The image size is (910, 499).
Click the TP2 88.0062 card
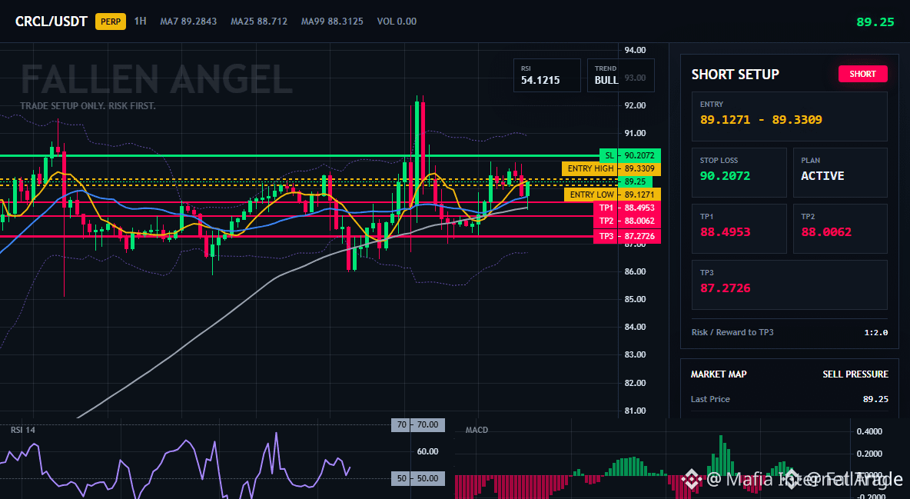tap(840, 228)
